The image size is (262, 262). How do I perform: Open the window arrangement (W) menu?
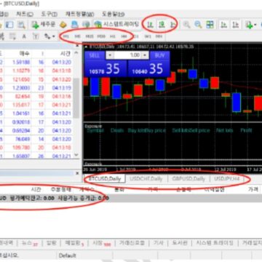click(79, 14)
